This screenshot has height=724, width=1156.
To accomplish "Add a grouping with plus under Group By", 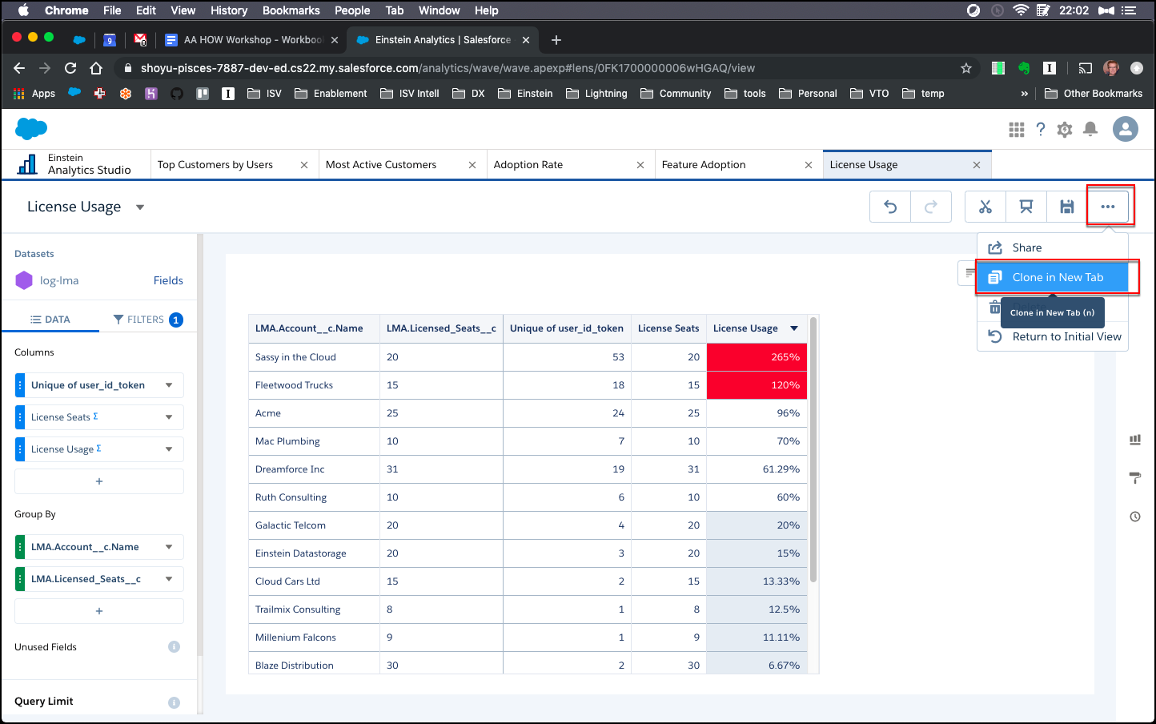I will pyautogui.click(x=99, y=611).
